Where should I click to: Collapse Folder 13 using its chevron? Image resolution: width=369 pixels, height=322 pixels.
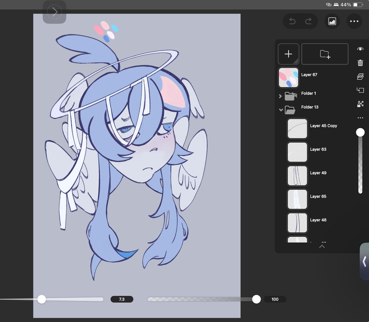click(x=281, y=110)
